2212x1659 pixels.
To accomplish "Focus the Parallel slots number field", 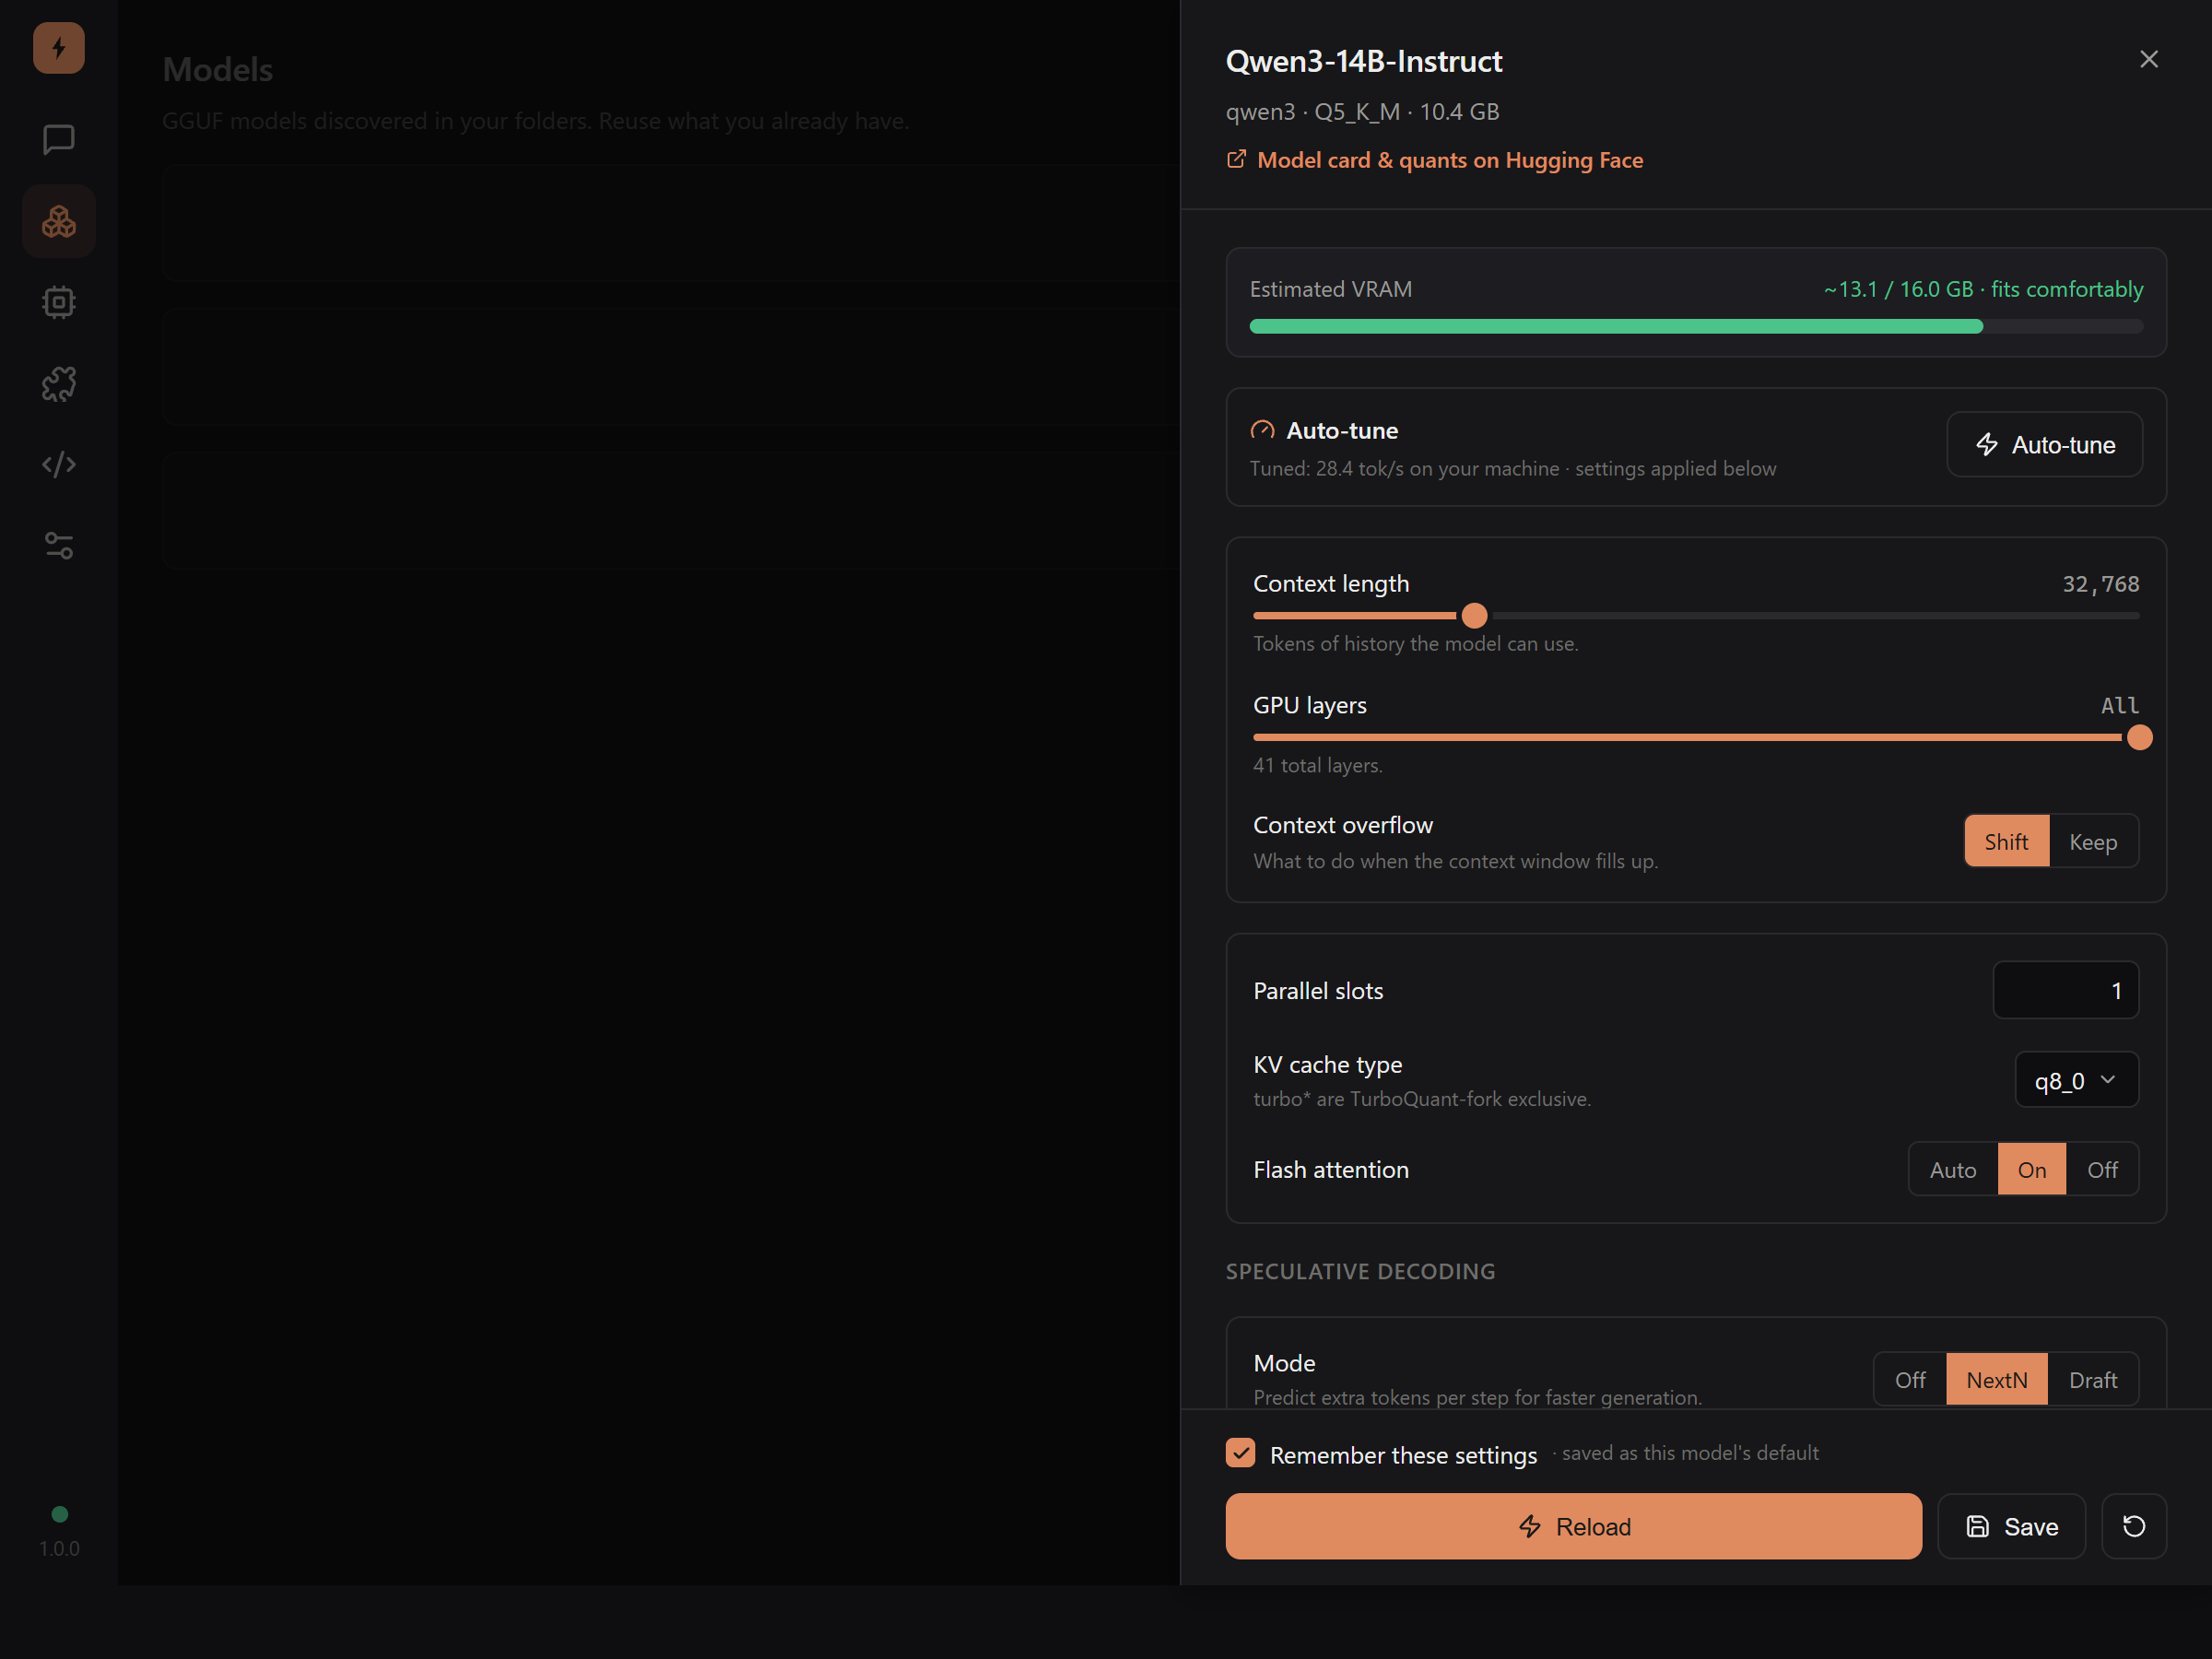I will [2066, 991].
